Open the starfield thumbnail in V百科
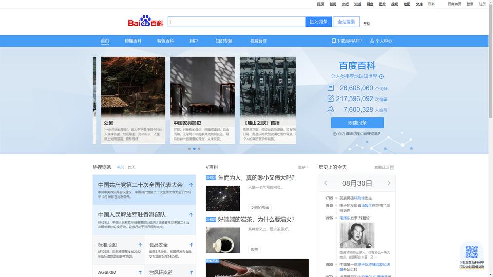Image resolution: width=493 pixels, height=277 pixels. pos(223,199)
